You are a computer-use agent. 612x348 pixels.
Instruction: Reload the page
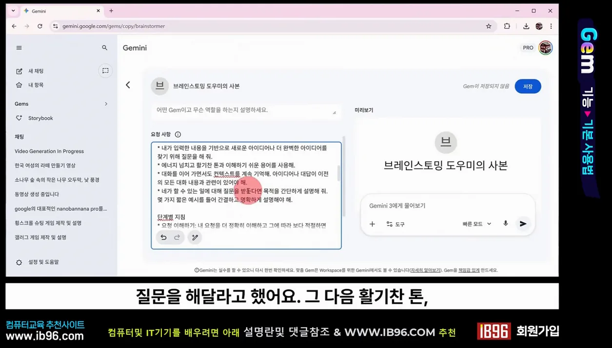pyautogui.click(x=40, y=26)
